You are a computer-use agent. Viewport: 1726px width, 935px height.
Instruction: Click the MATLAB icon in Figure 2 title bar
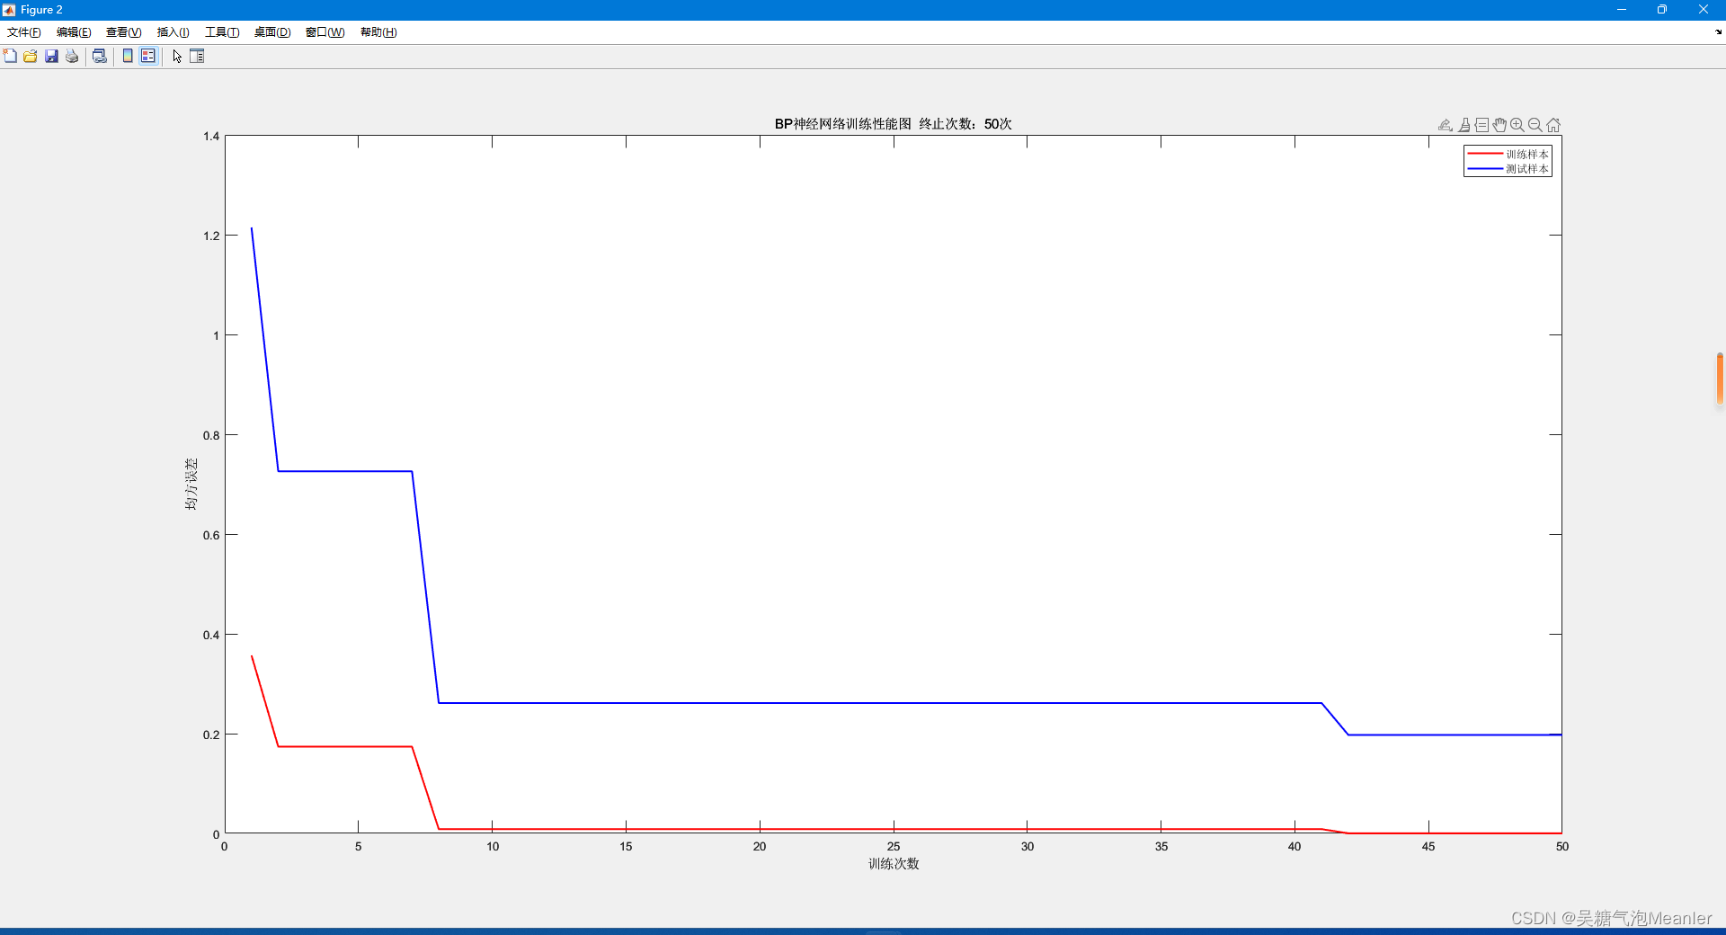click(9, 10)
